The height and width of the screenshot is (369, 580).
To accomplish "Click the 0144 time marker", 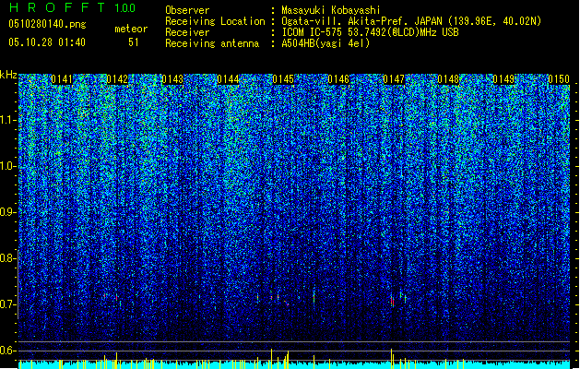I will [228, 79].
